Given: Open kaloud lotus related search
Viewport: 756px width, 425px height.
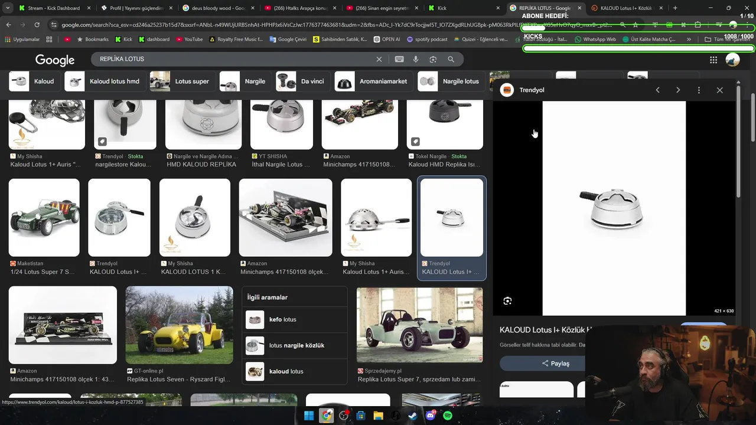Looking at the screenshot, I should coord(294,371).
